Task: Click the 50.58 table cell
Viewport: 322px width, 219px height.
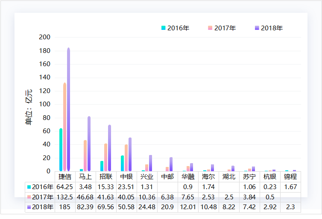Action: tap(126, 207)
